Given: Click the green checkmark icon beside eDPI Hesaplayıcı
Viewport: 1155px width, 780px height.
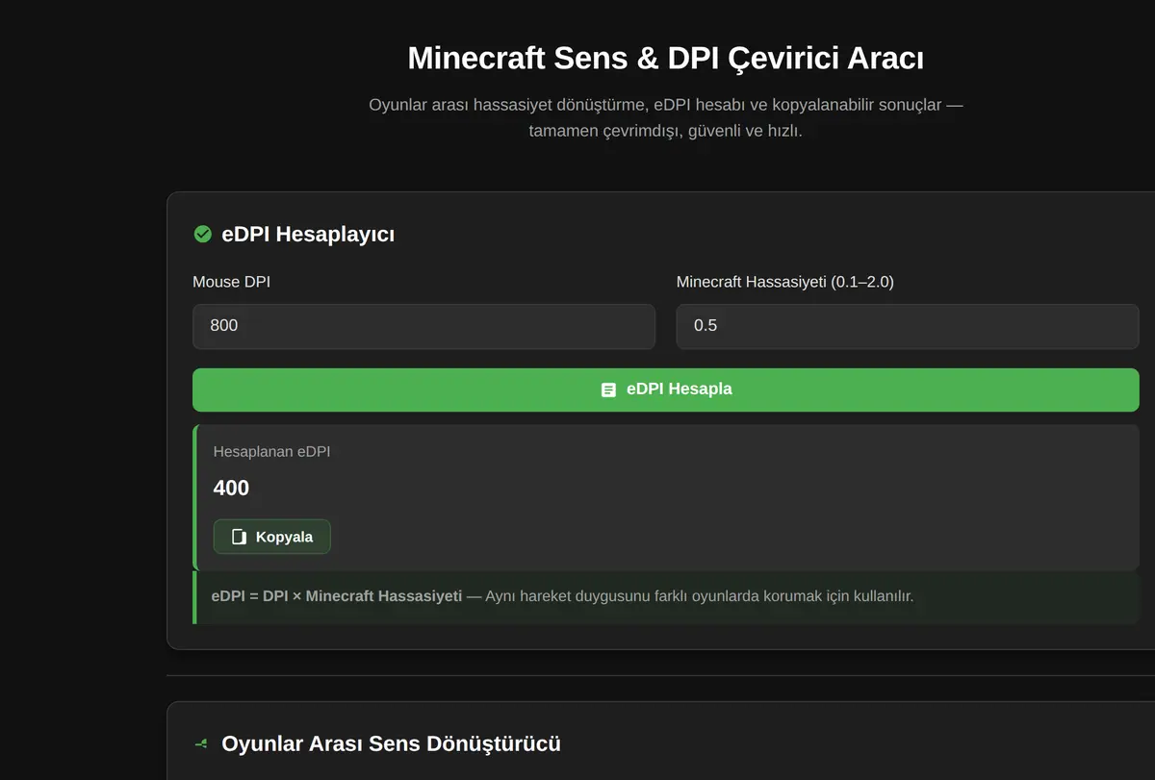Looking at the screenshot, I should click(x=202, y=234).
